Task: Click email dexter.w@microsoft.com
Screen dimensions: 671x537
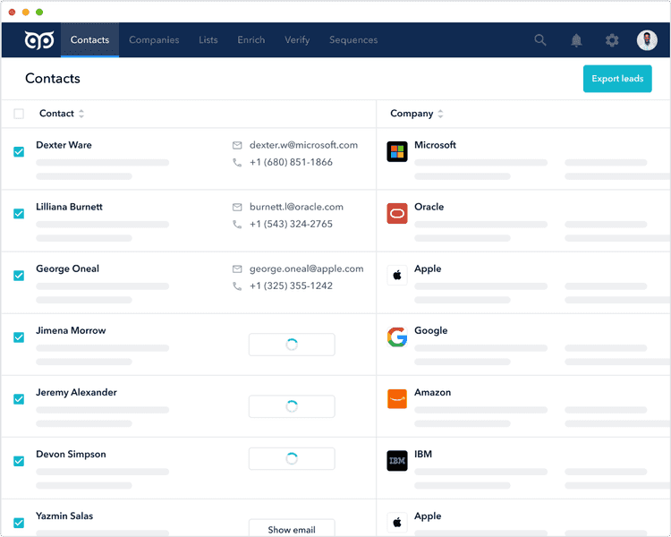Action: coord(303,145)
